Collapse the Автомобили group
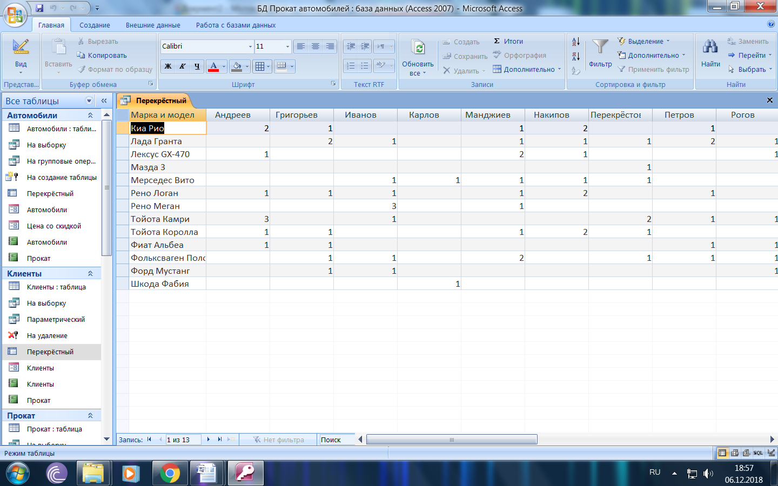The image size is (778, 486). click(90, 116)
